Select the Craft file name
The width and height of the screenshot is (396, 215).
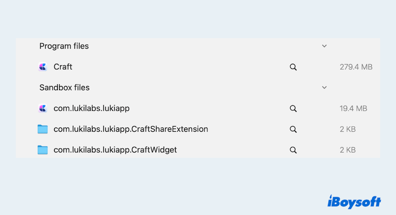pos(63,67)
